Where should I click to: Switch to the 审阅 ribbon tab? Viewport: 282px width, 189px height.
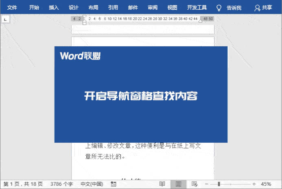153,8
